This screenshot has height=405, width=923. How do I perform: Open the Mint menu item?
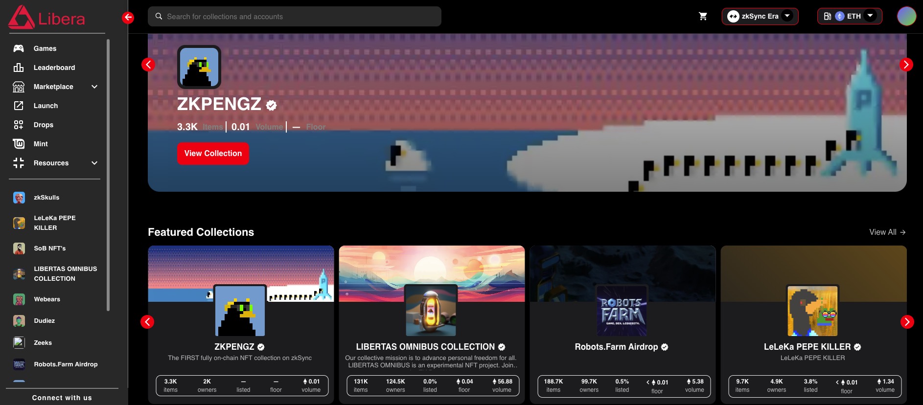[x=41, y=144]
